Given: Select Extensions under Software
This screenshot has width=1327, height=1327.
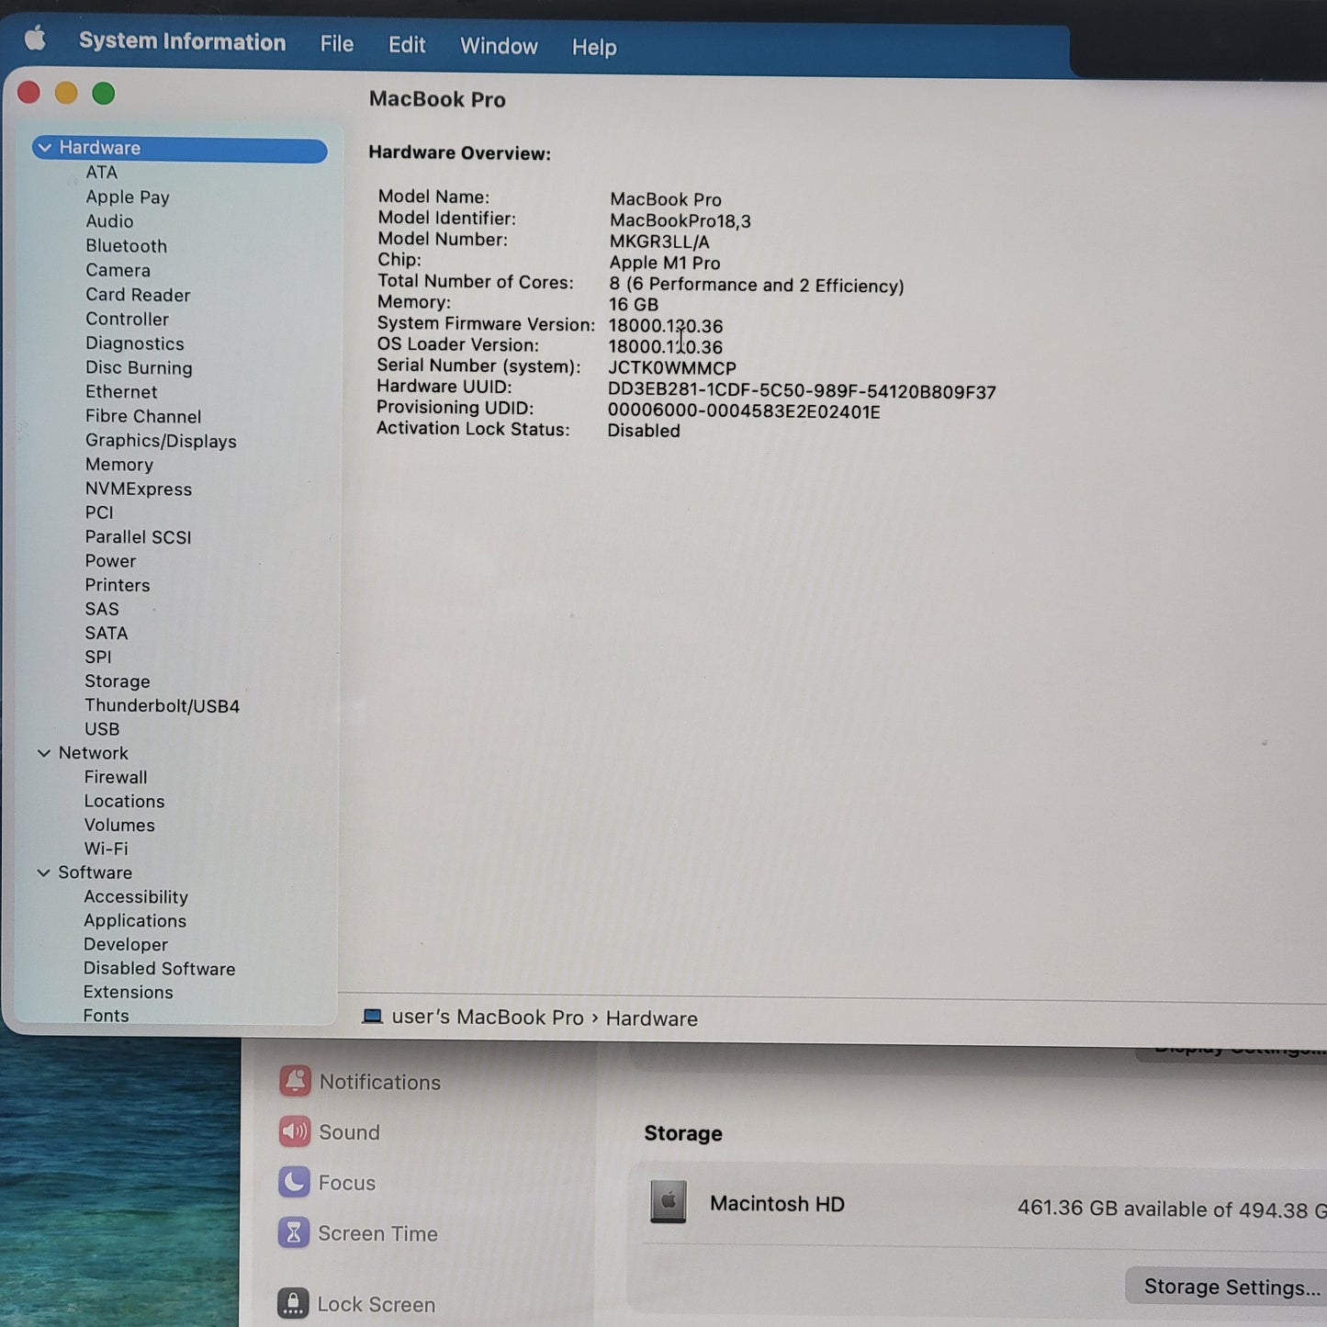Looking at the screenshot, I should (128, 992).
